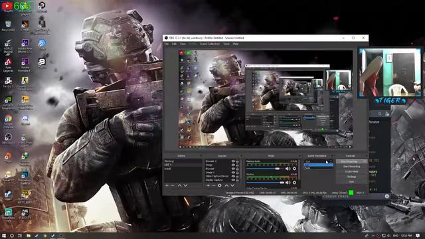Adjust Mic/Aux volume slider
The height and width of the screenshot is (239, 425).
265,183
